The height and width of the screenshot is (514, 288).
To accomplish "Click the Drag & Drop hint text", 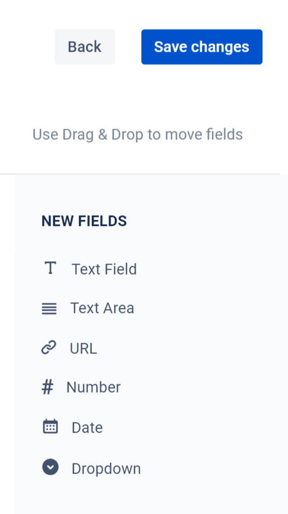I will click(x=138, y=134).
